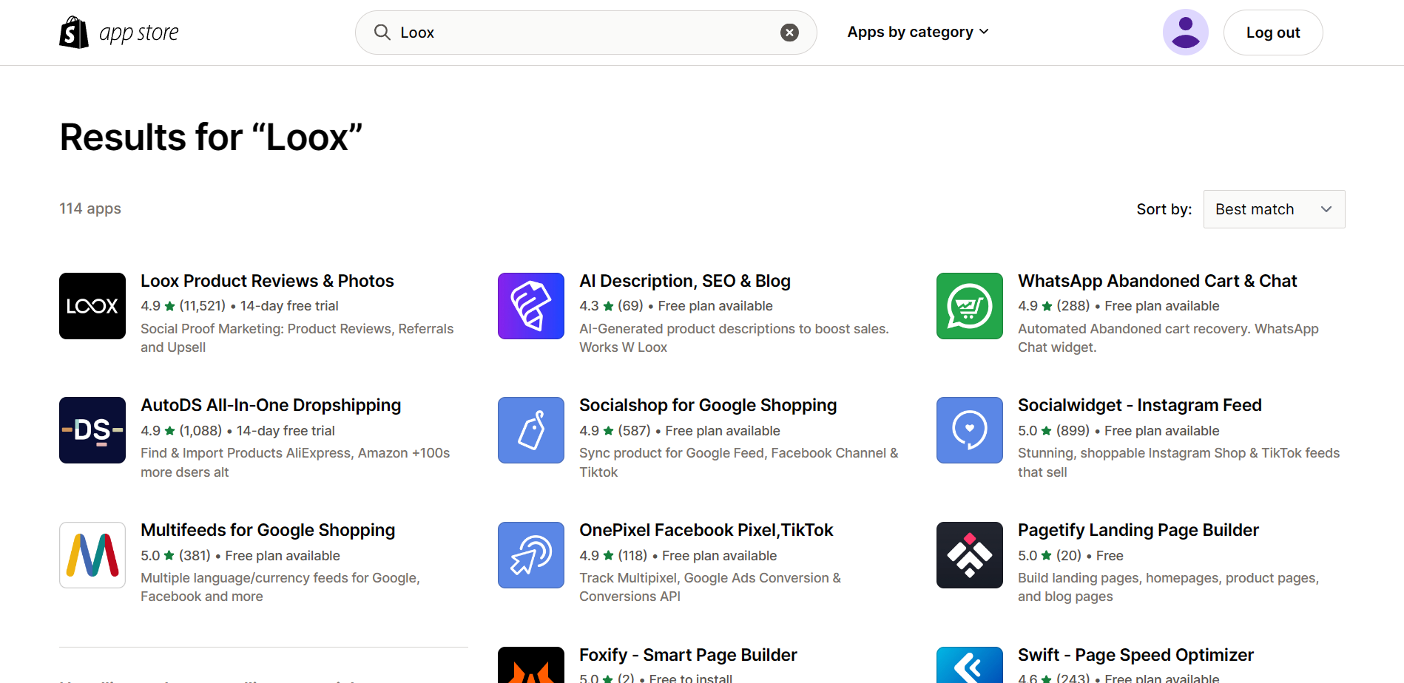Focus the search field containing Loox

point(586,33)
